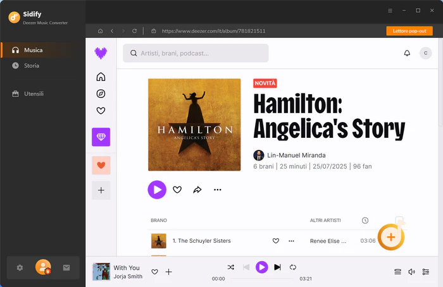The image size is (443, 287).
Task: Click With You cover in player
Action: (101, 271)
